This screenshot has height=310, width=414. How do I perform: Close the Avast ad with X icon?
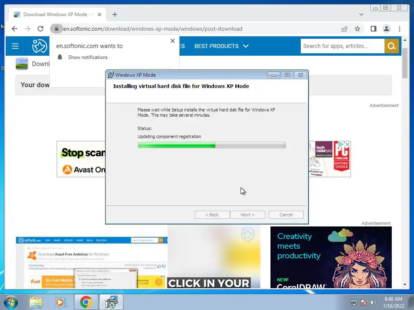tap(348, 144)
